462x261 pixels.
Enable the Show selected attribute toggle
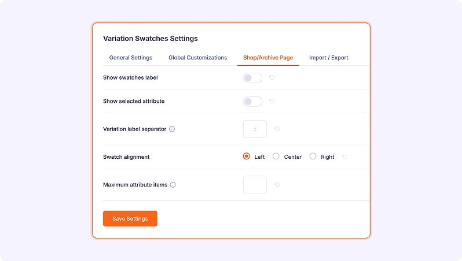click(x=252, y=102)
